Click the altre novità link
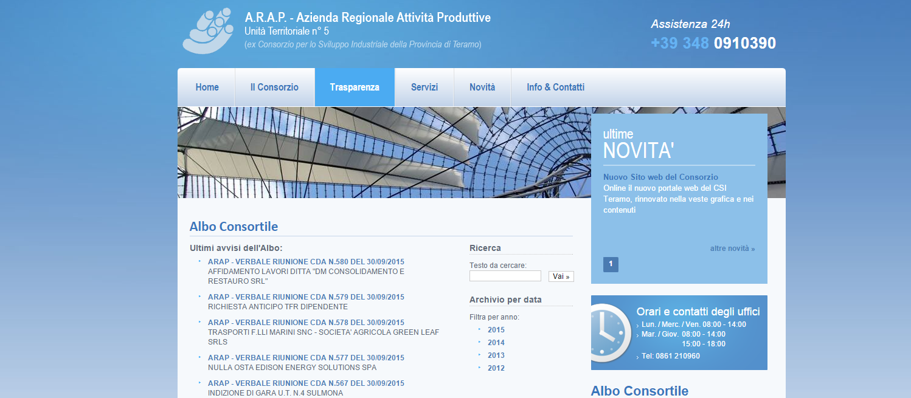Viewport: 911px width, 398px height. [732, 249]
